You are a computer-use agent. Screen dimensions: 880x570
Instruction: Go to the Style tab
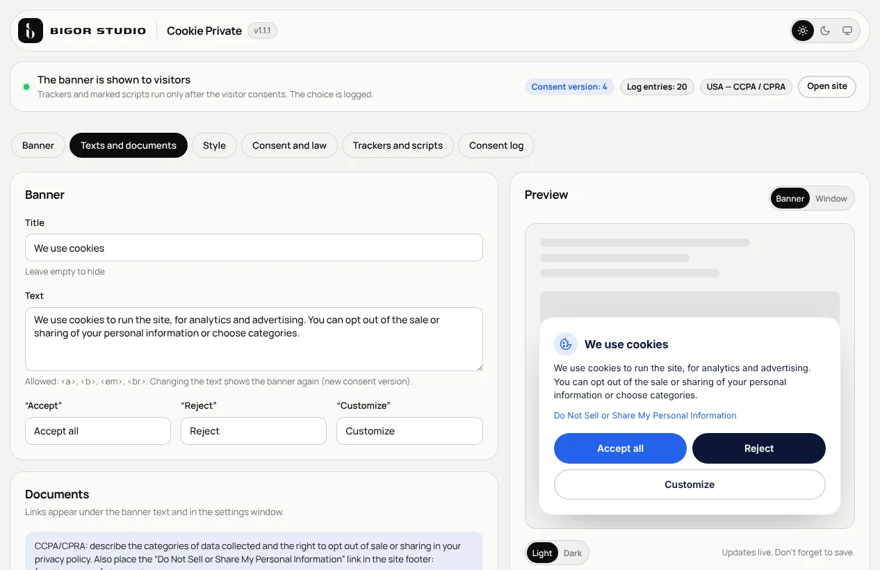pos(214,145)
